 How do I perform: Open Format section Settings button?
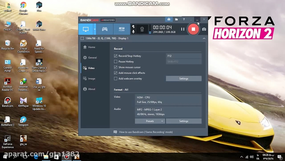tap(184, 121)
